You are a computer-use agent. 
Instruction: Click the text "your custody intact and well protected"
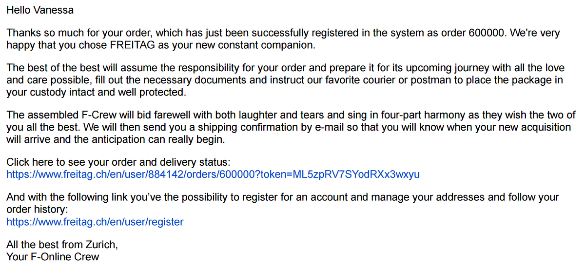coord(96,92)
